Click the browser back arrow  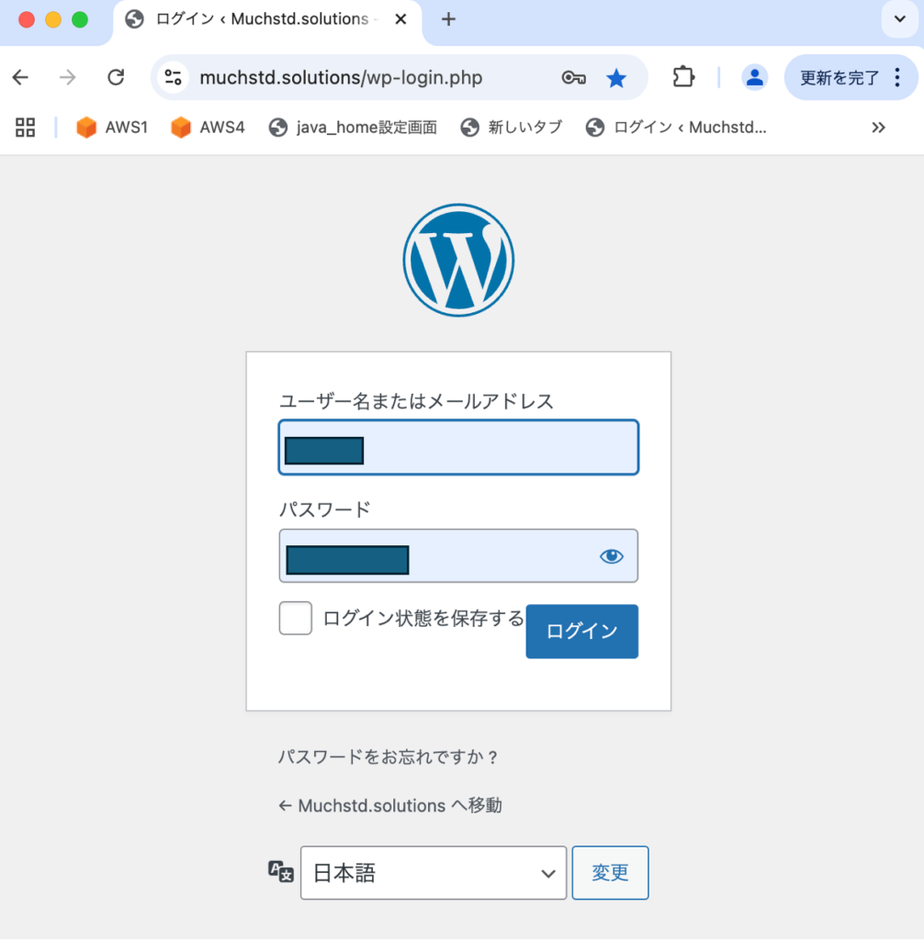point(20,77)
